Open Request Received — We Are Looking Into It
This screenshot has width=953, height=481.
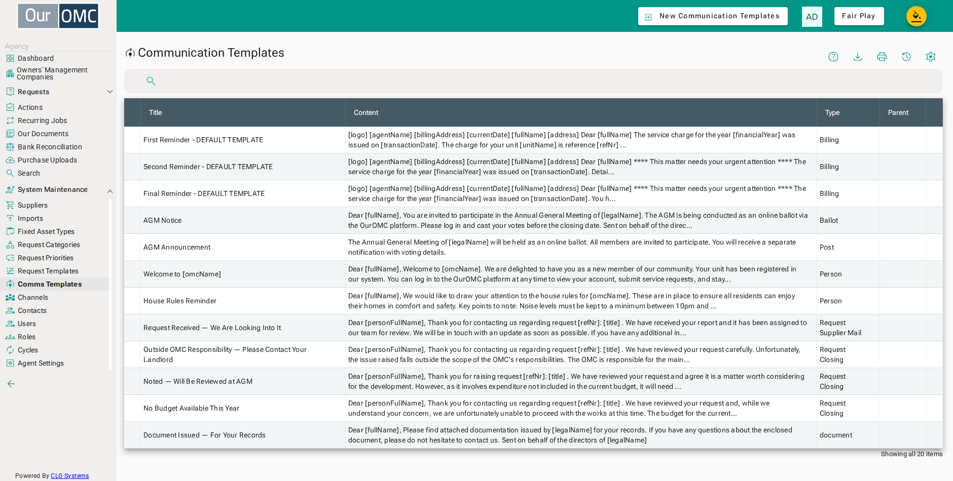click(533, 328)
